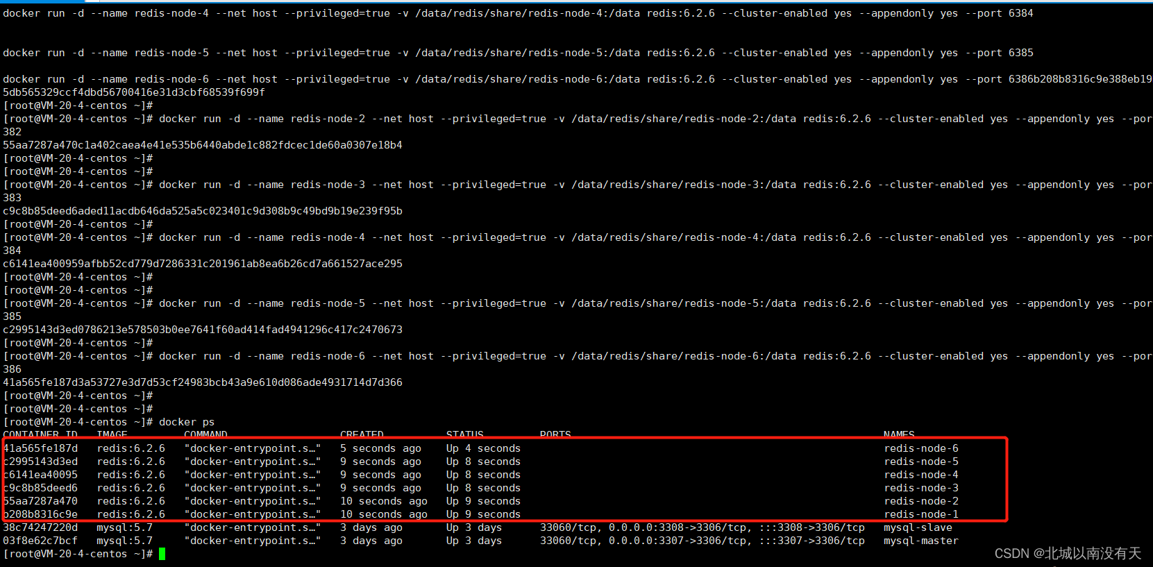The height and width of the screenshot is (567, 1153).
Task: Click the wrapped port number 385
Action: tap(12, 316)
